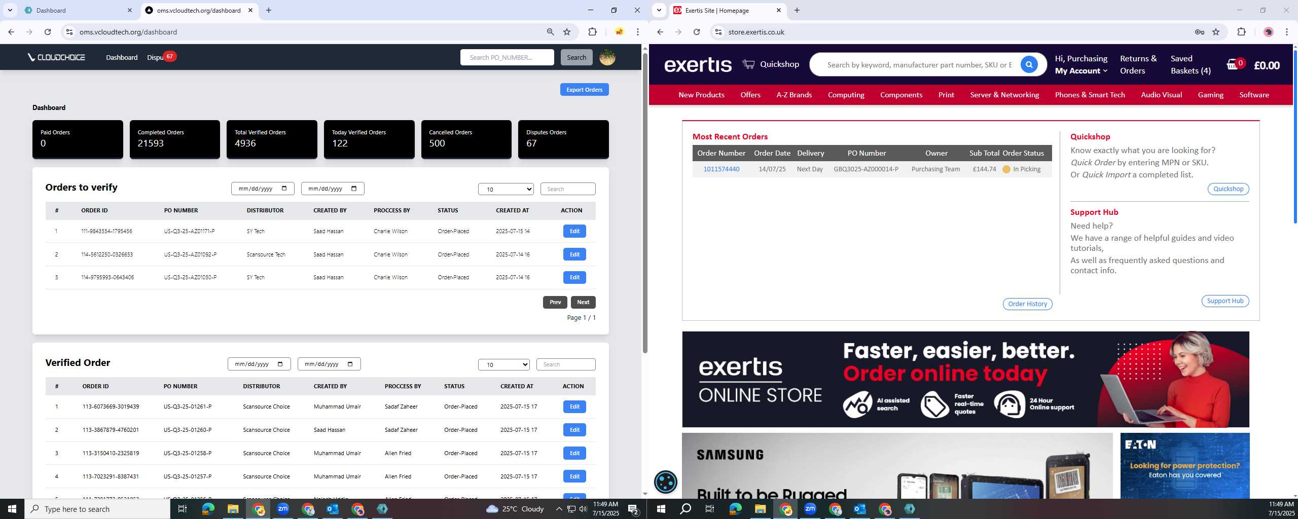Open tab search chevron in right browser
The width and height of the screenshot is (1298, 519).
[659, 10]
